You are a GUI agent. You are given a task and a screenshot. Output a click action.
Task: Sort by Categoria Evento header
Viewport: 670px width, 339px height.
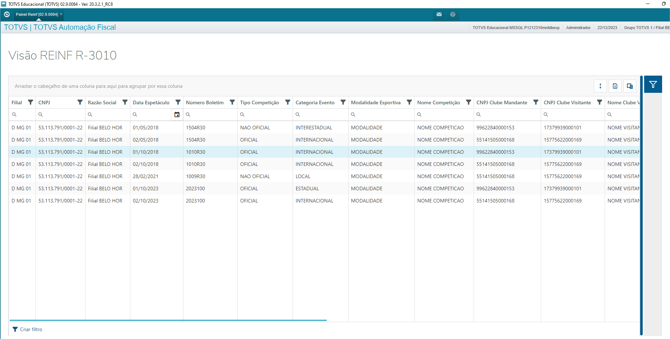pos(315,102)
